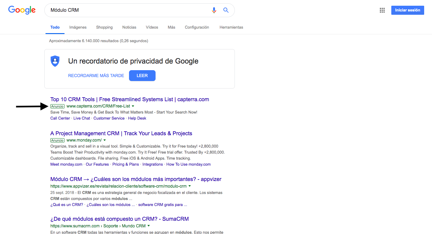
Task: Click the LEER button
Action: pos(142,76)
